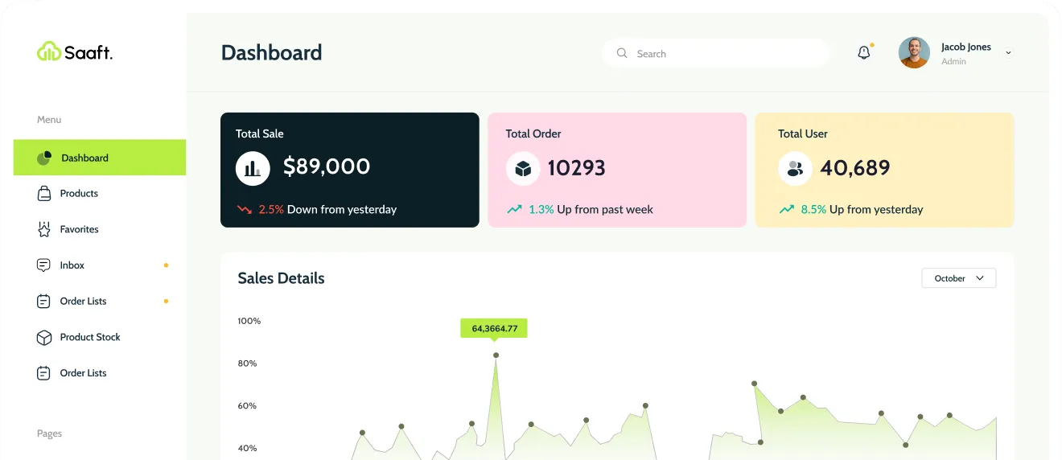1062x460 pixels.
Task: Click the 2.5% Down from yesterday text
Action: click(327, 209)
